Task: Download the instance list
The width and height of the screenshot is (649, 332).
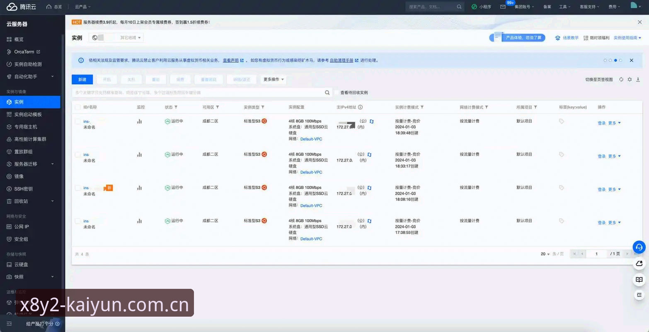Action: 638,79
